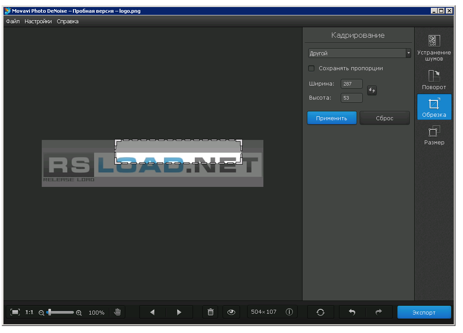Open the Справка menu
The image size is (463, 333).
68,21
